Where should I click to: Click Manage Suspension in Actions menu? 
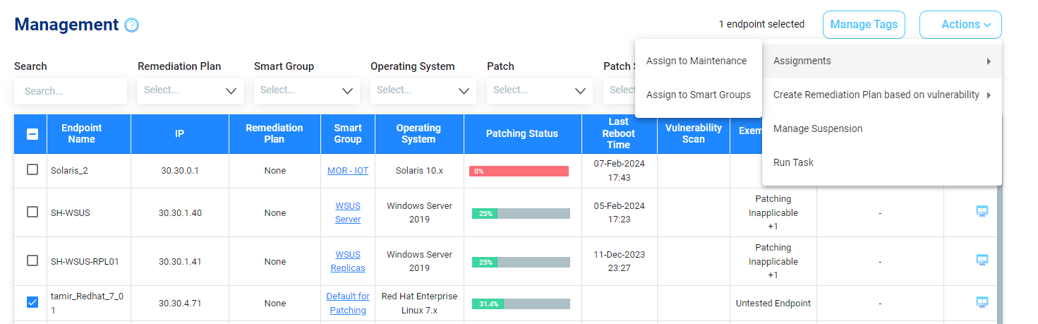pos(818,128)
